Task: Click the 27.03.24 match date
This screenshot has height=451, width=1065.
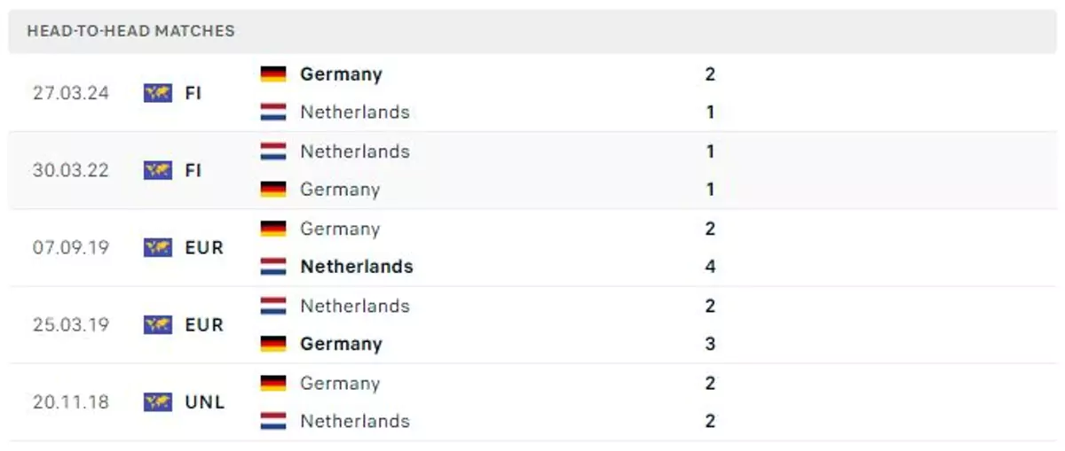Action: click(x=71, y=93)
